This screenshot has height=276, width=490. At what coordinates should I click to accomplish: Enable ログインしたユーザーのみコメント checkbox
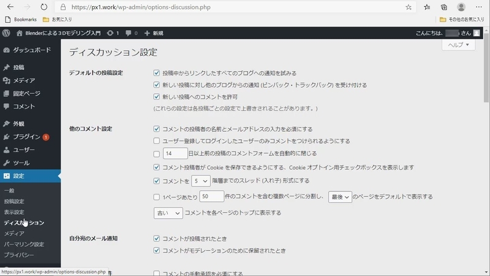[157, 141]
